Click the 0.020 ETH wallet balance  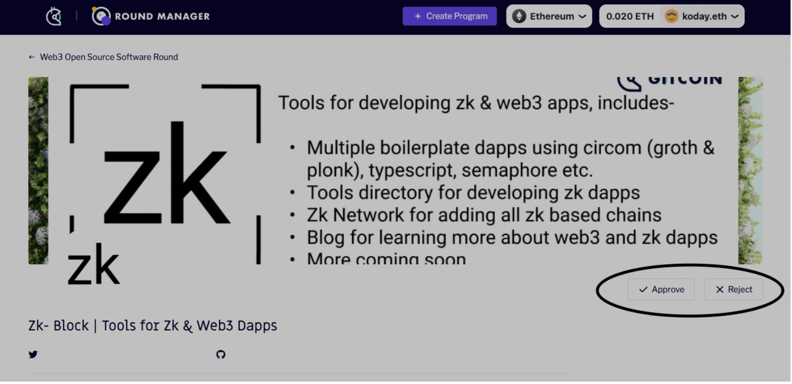[x=630, y=16]
